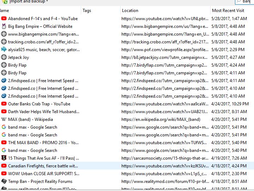Click the pof.com/viewprofile.aspx location cell
Viewport: 254px width, 191px height.
click(165, 50)
